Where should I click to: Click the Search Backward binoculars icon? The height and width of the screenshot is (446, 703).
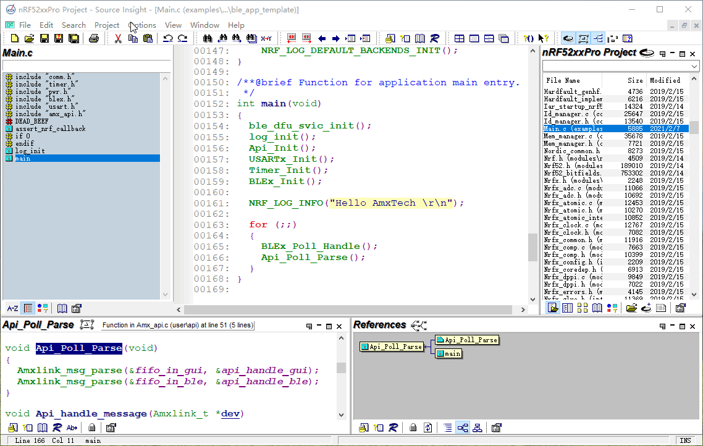tap(222, 38)
